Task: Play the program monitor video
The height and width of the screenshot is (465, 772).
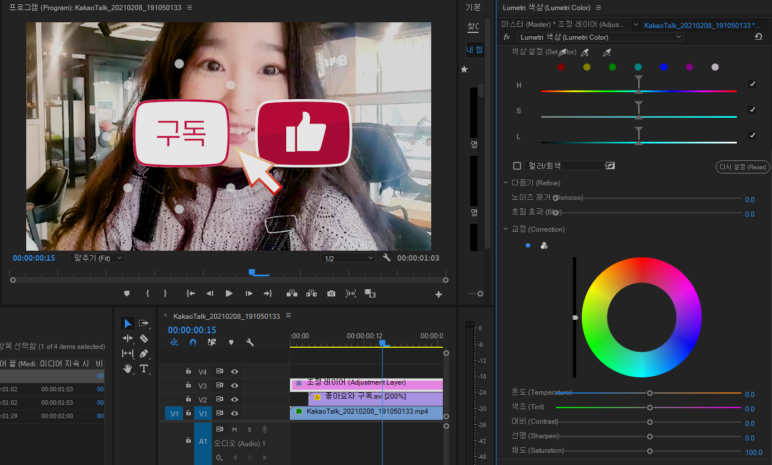Action: tap(229, 294)
